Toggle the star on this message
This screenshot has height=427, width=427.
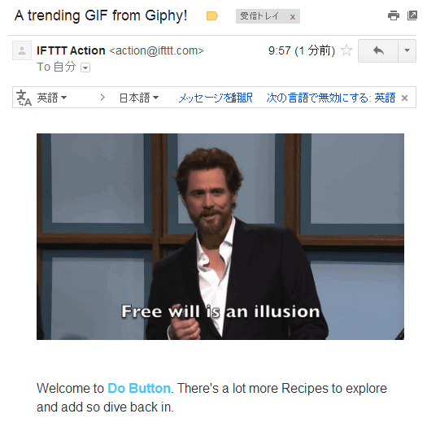346,50
